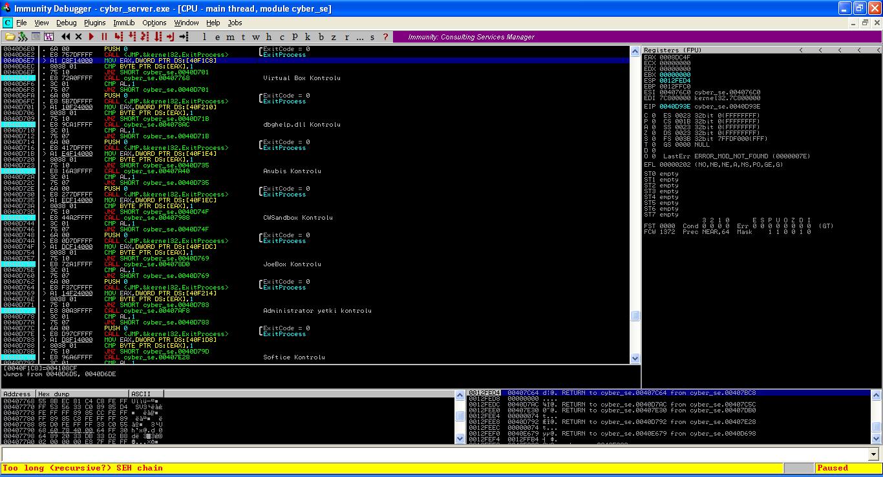Click the disassembly pane scrollbar thumb
Viewport: 883px width, 477px height.
(635, 315)
